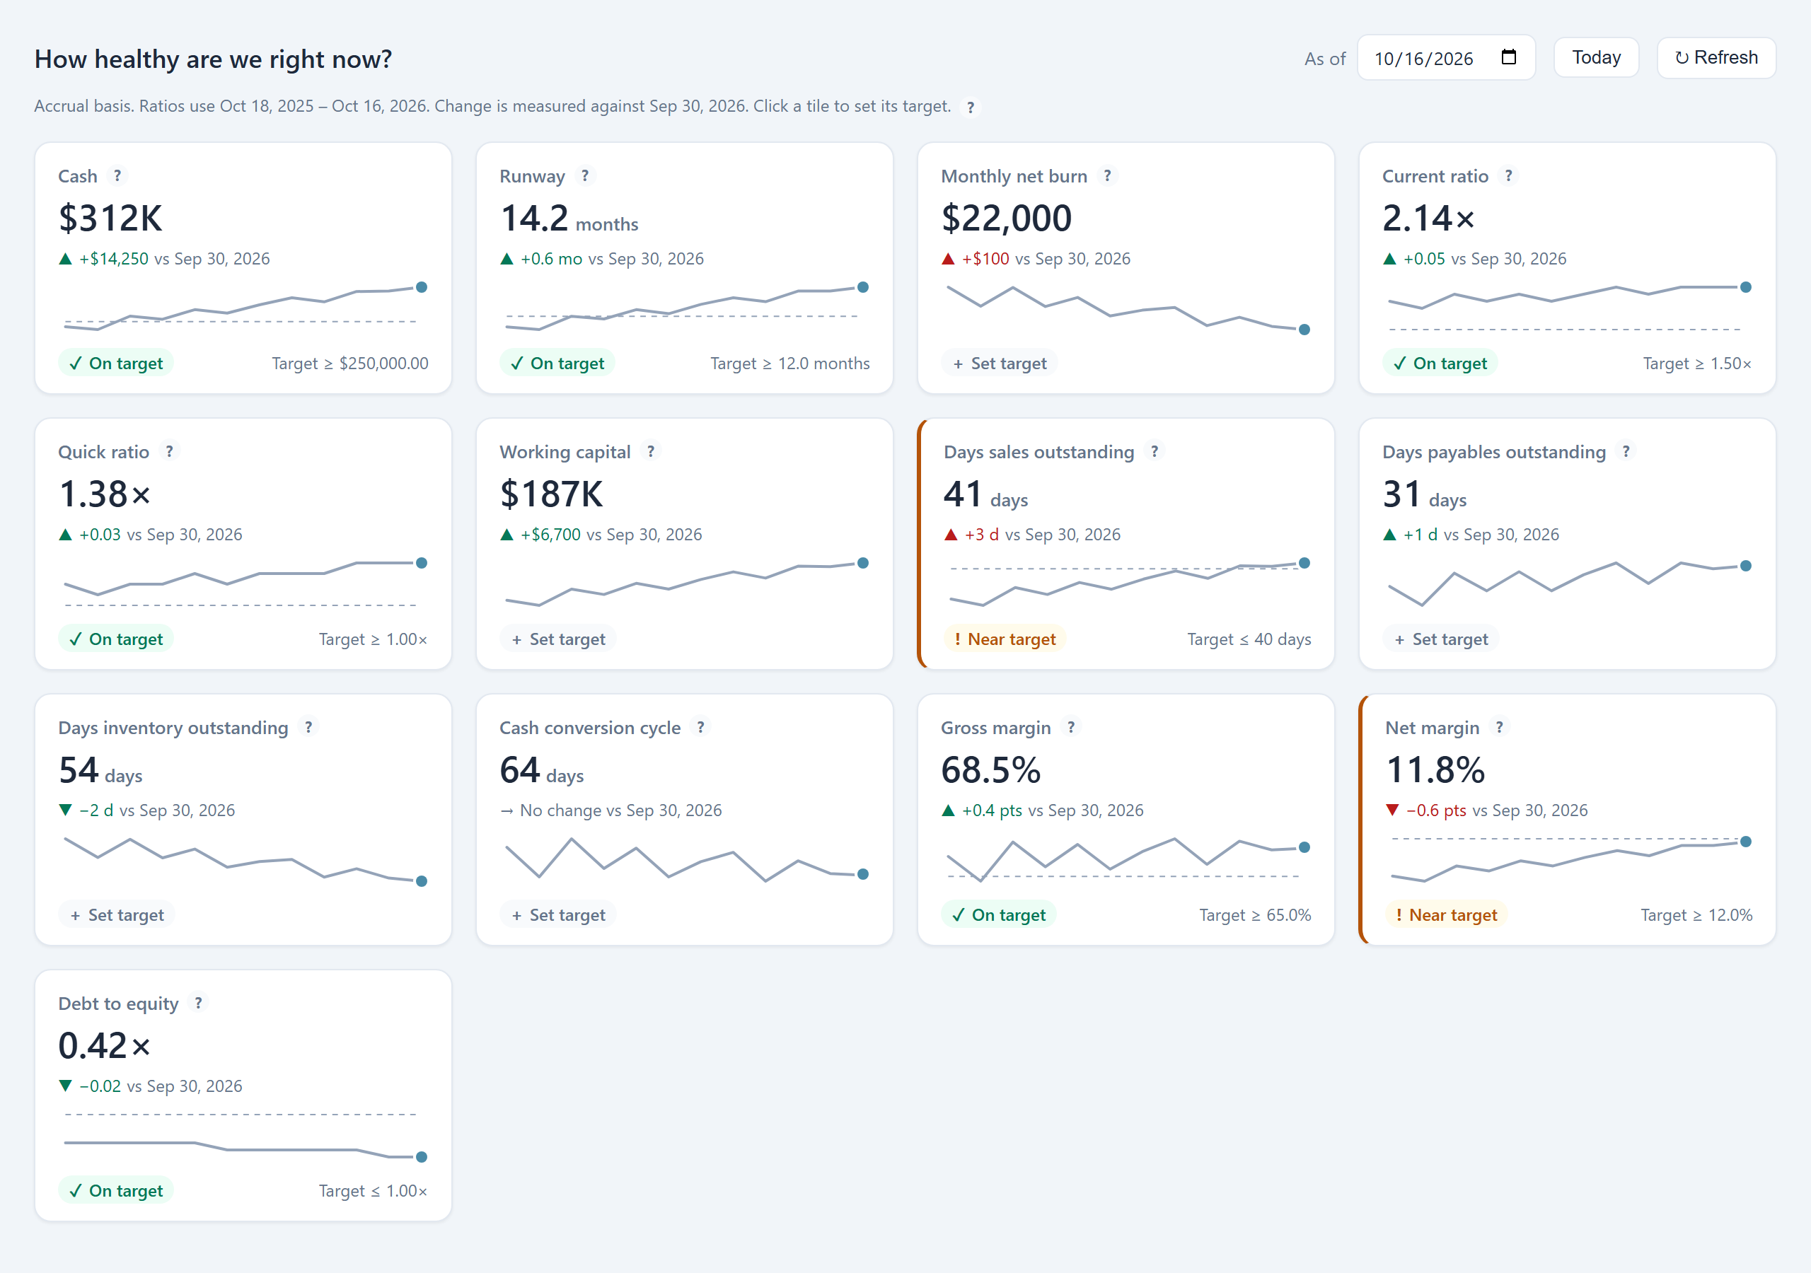1811x1273 pixels.
Task: Set target for Days payables outstanding
Action: pyautogui.click(x=1441, y=639)
